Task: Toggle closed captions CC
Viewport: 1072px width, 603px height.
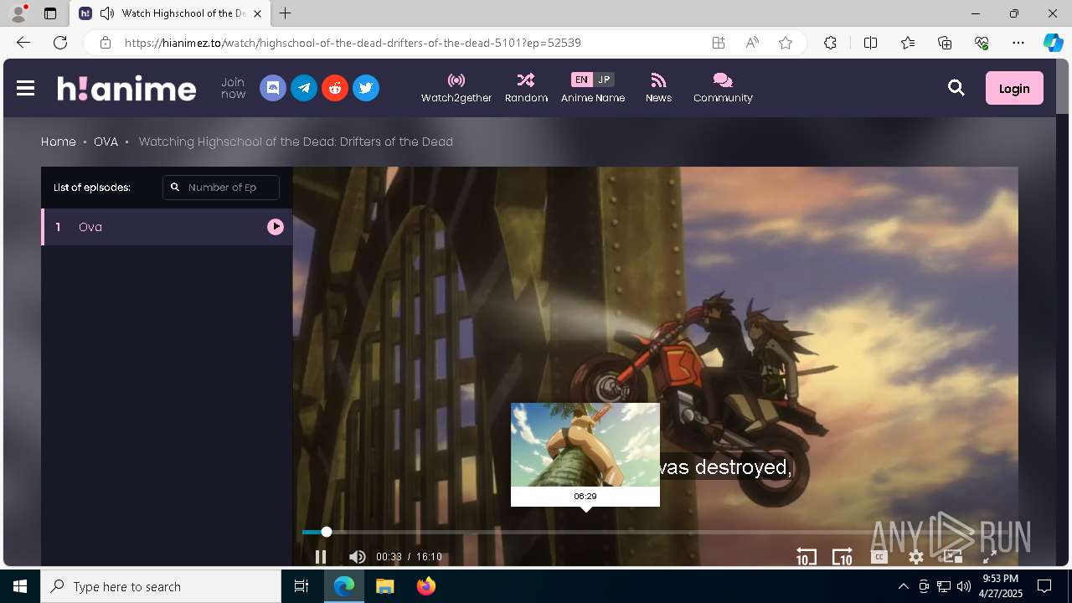Action: click(x=879, y=557)
